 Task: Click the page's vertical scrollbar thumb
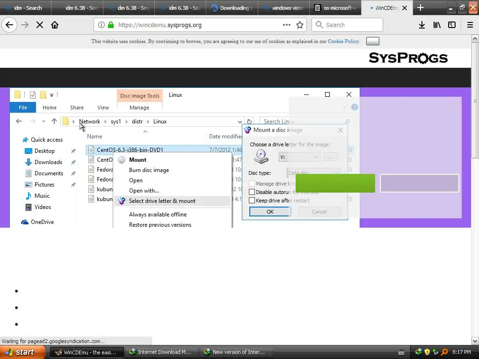[475, 101]
